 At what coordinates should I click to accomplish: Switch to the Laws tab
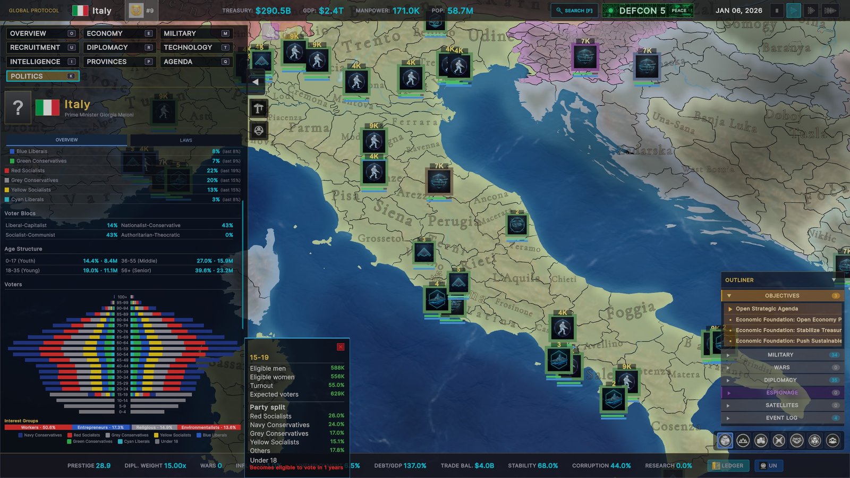click(x=186, y=140)
